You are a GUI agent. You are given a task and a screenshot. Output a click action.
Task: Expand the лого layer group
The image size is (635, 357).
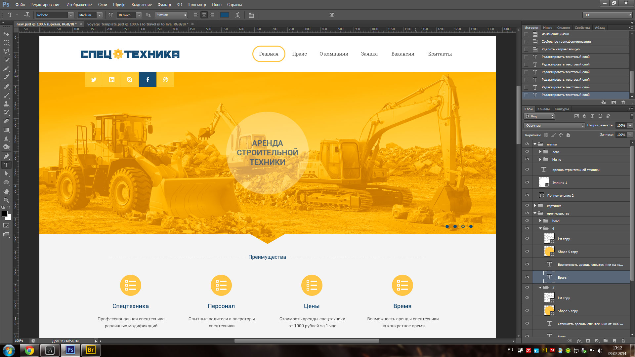[x=540, y=152]
